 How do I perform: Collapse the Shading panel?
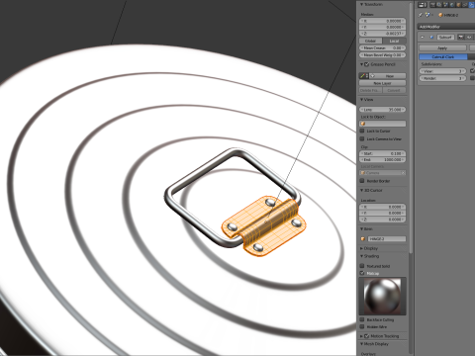361,256
